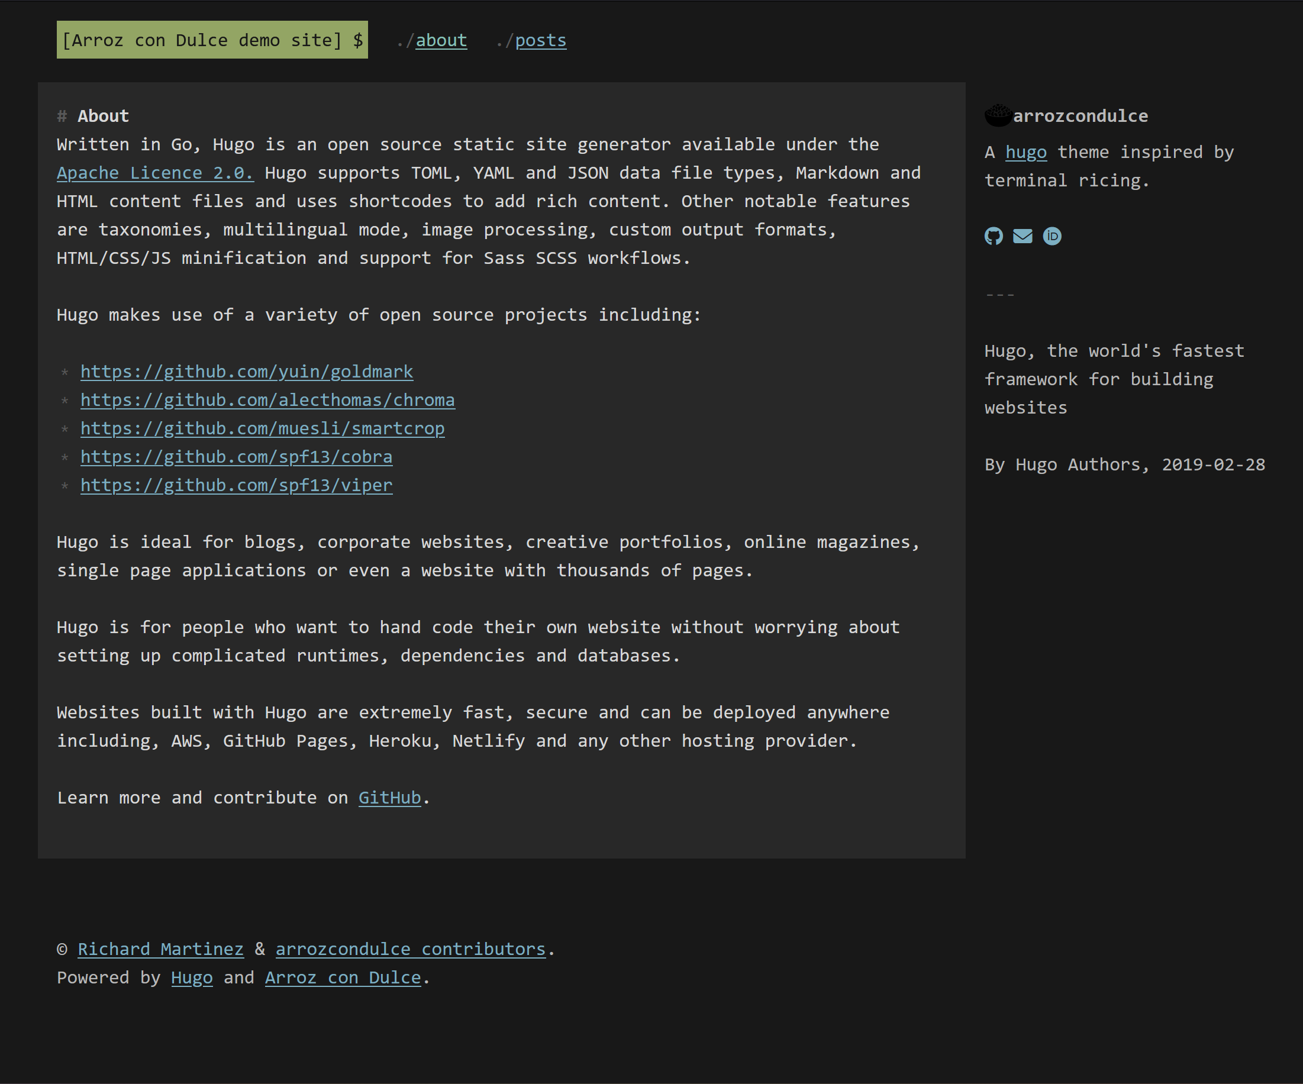Image resolution: width=1303 pixels, height=1084 pixels.
Task: Click the Arroz con Dulce footer link
Action: point(343,977)
